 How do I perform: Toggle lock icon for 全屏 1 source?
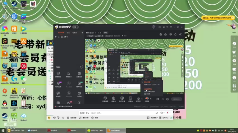point(59,37)
